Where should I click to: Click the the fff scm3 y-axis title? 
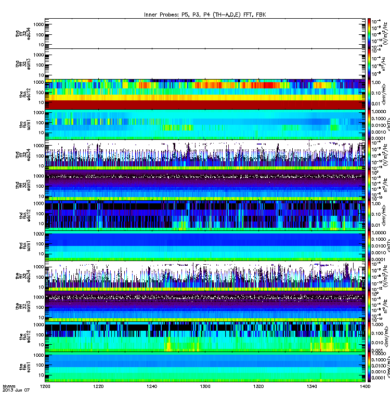(x=23, y=306)
